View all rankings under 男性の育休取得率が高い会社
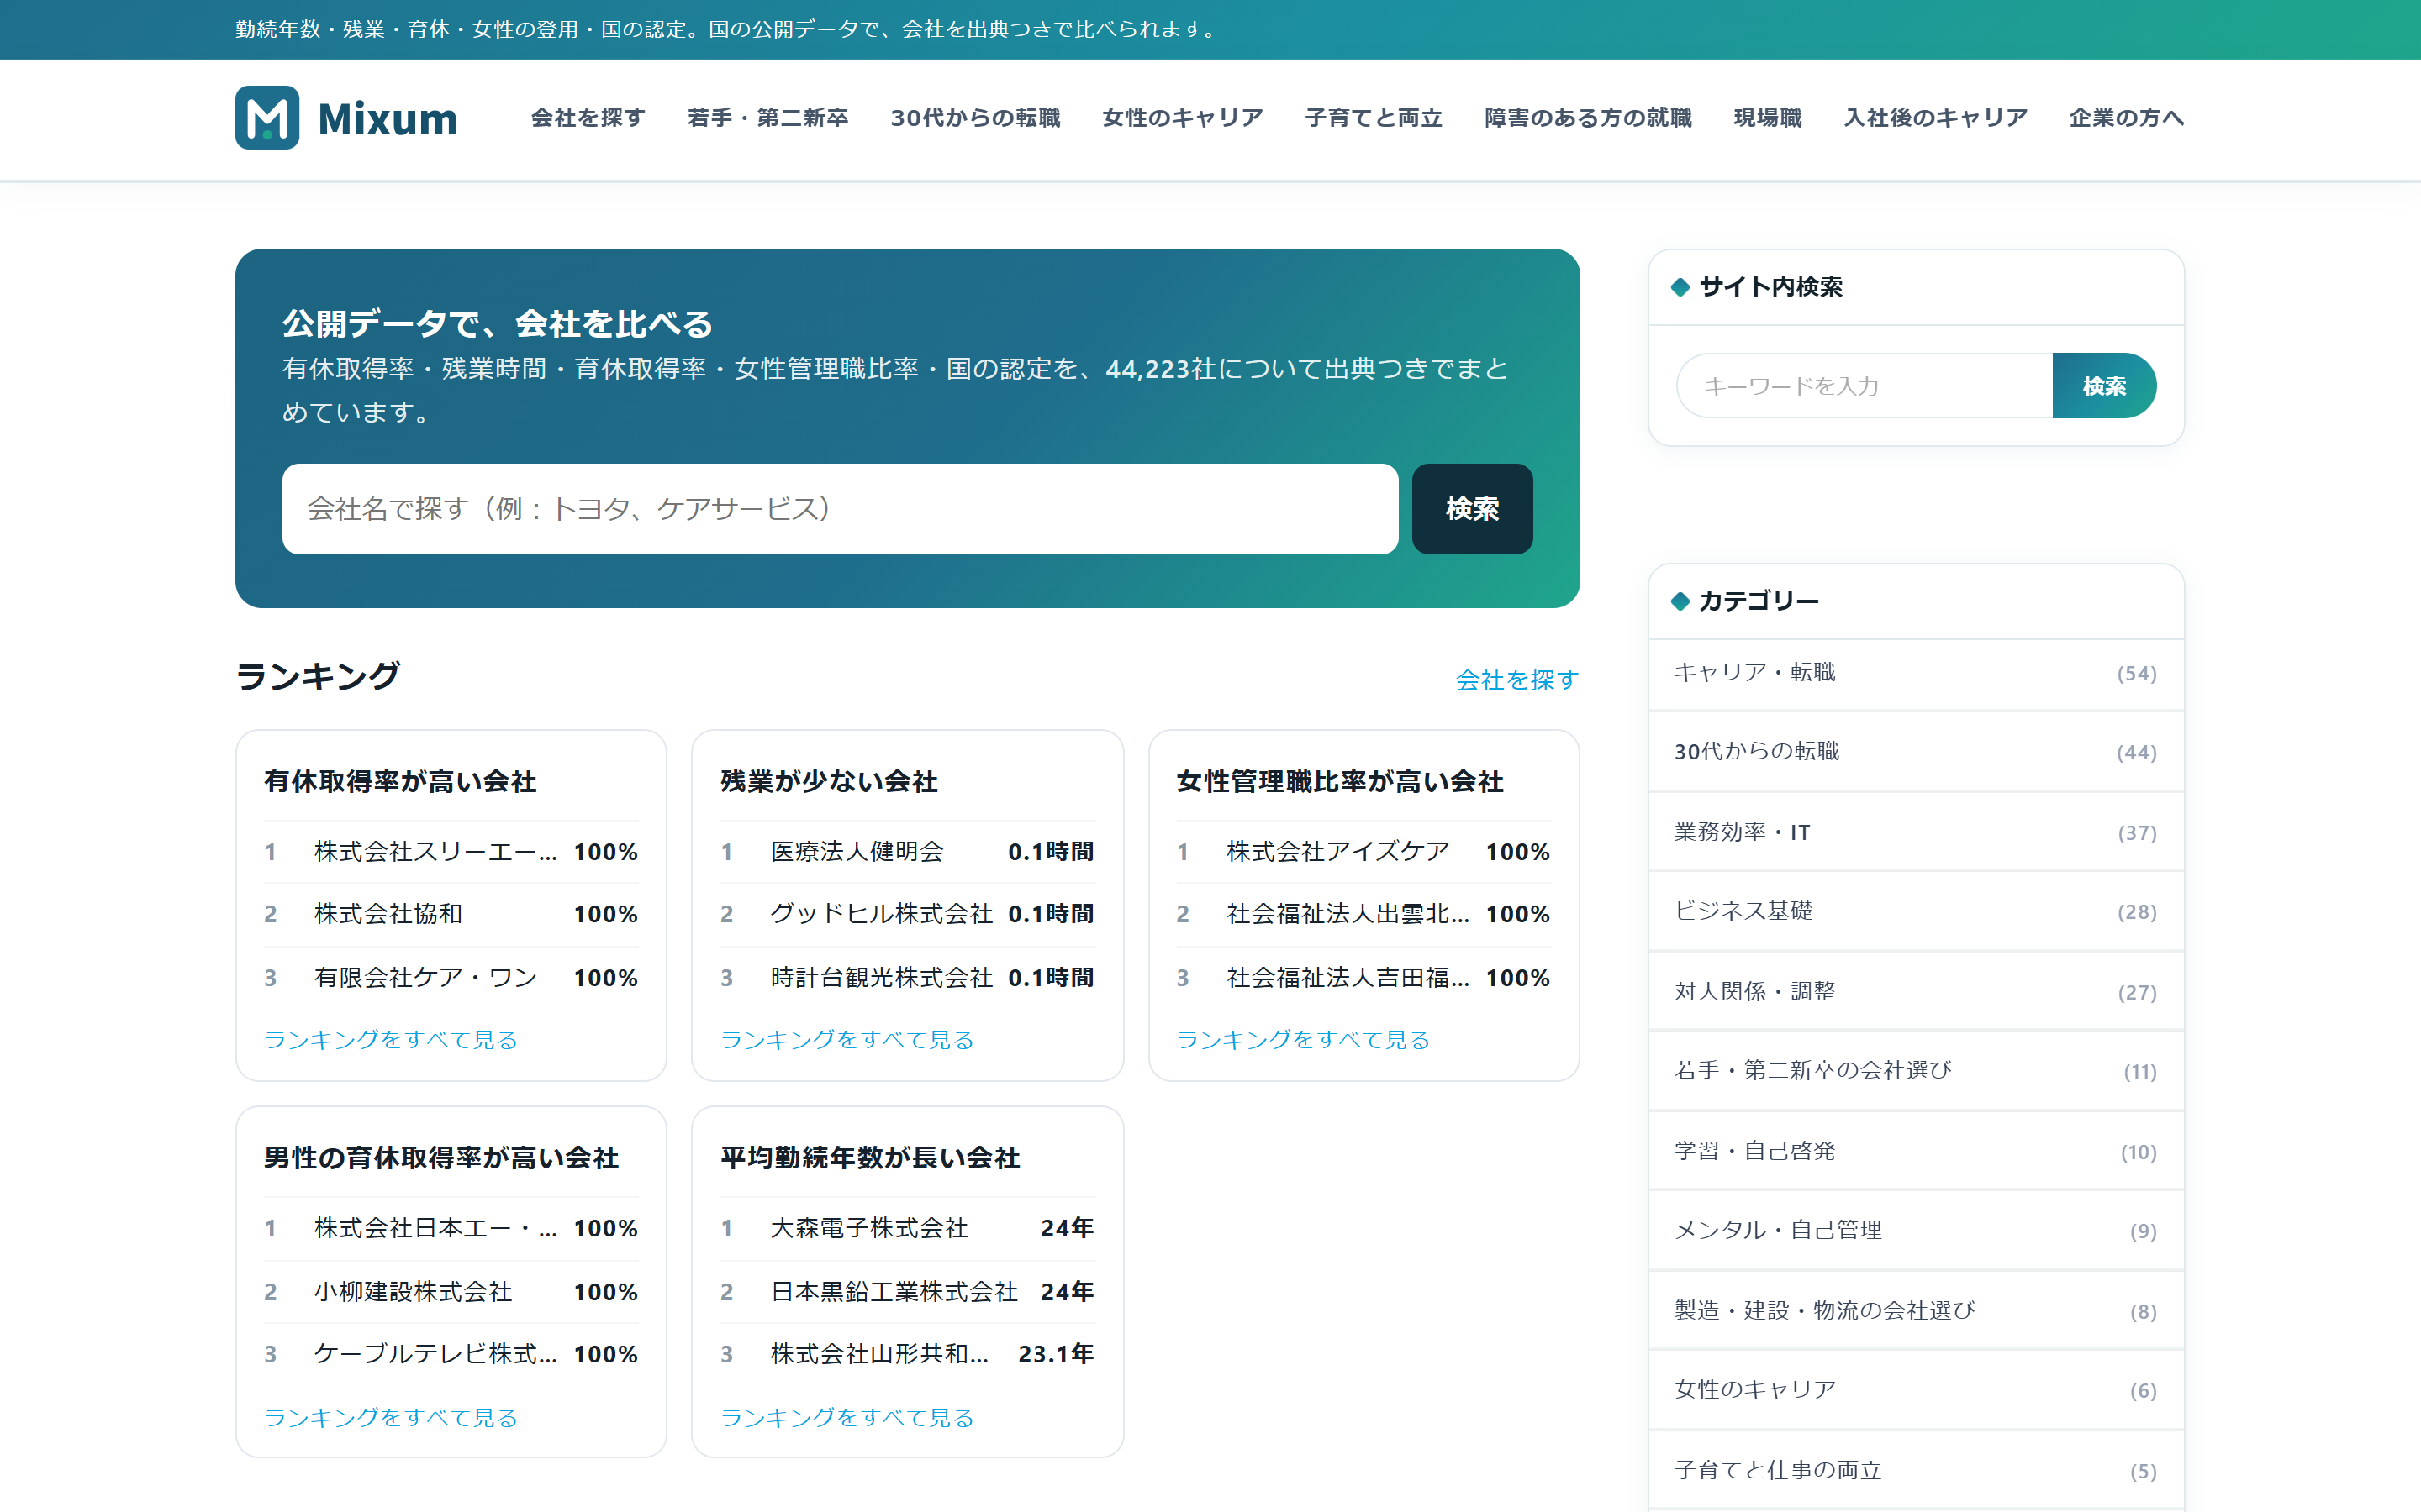The width and height of the screenshot is (2421, 1512). pos(390,1418)
